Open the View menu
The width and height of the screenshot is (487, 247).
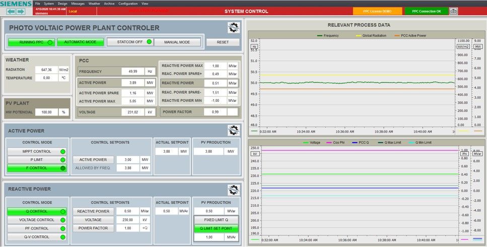tap(145, 4)
